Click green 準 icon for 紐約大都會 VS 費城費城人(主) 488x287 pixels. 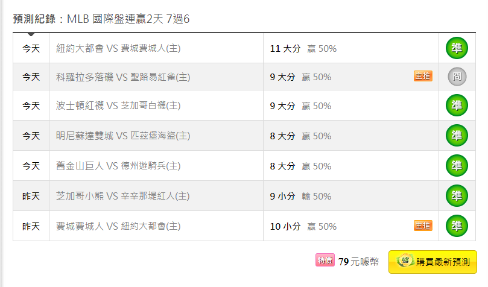[x=457, y=48]
